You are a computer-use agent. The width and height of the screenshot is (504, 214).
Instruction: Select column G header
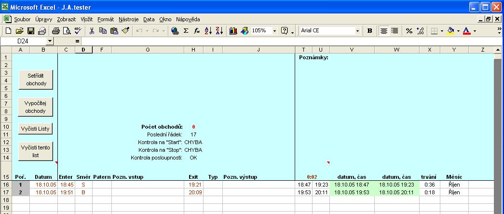coord(148,50)
